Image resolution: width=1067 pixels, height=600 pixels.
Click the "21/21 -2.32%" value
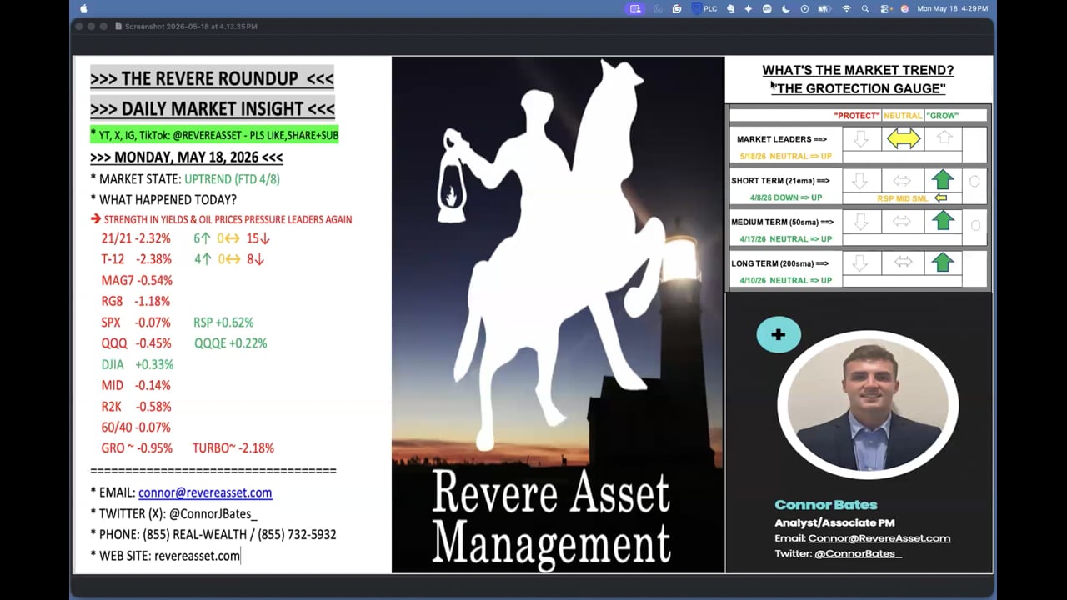point(136,238)
